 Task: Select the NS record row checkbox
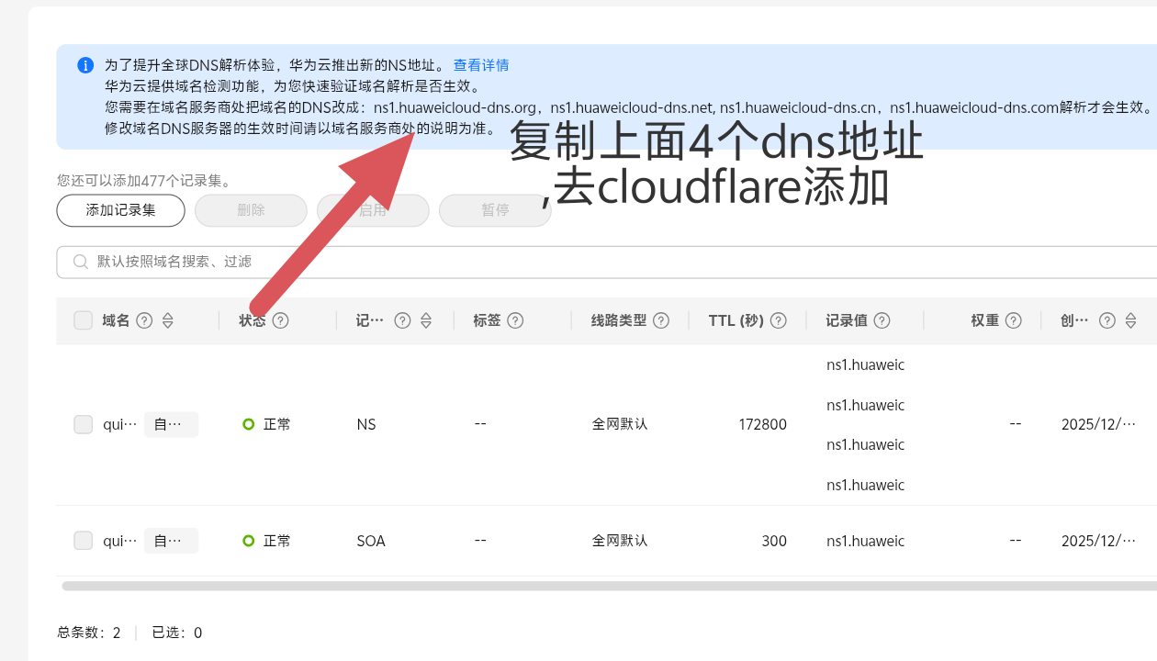pos(84,424)
